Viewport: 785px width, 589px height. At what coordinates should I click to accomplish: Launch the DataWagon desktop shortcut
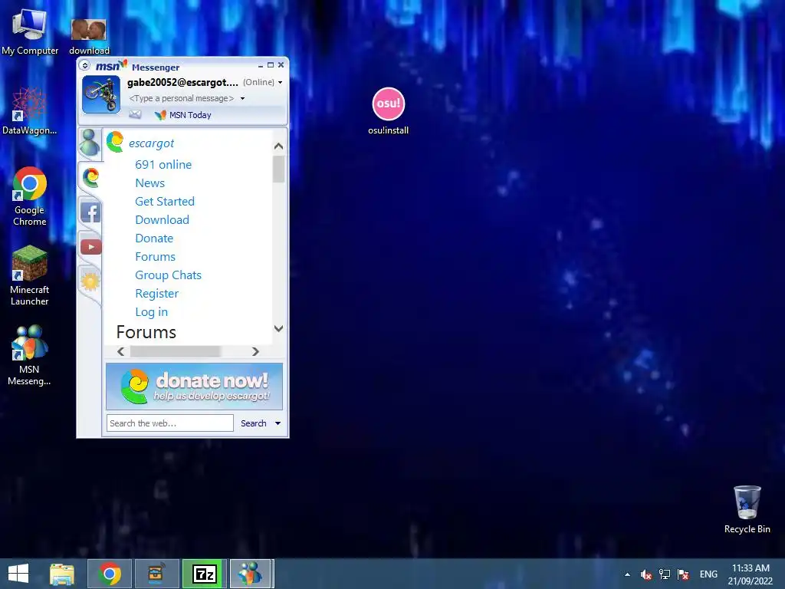[x=29, y=111]
